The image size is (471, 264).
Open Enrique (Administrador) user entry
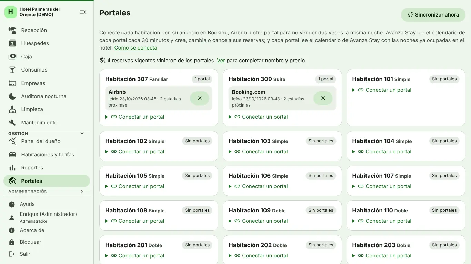[x=47, y=217]
